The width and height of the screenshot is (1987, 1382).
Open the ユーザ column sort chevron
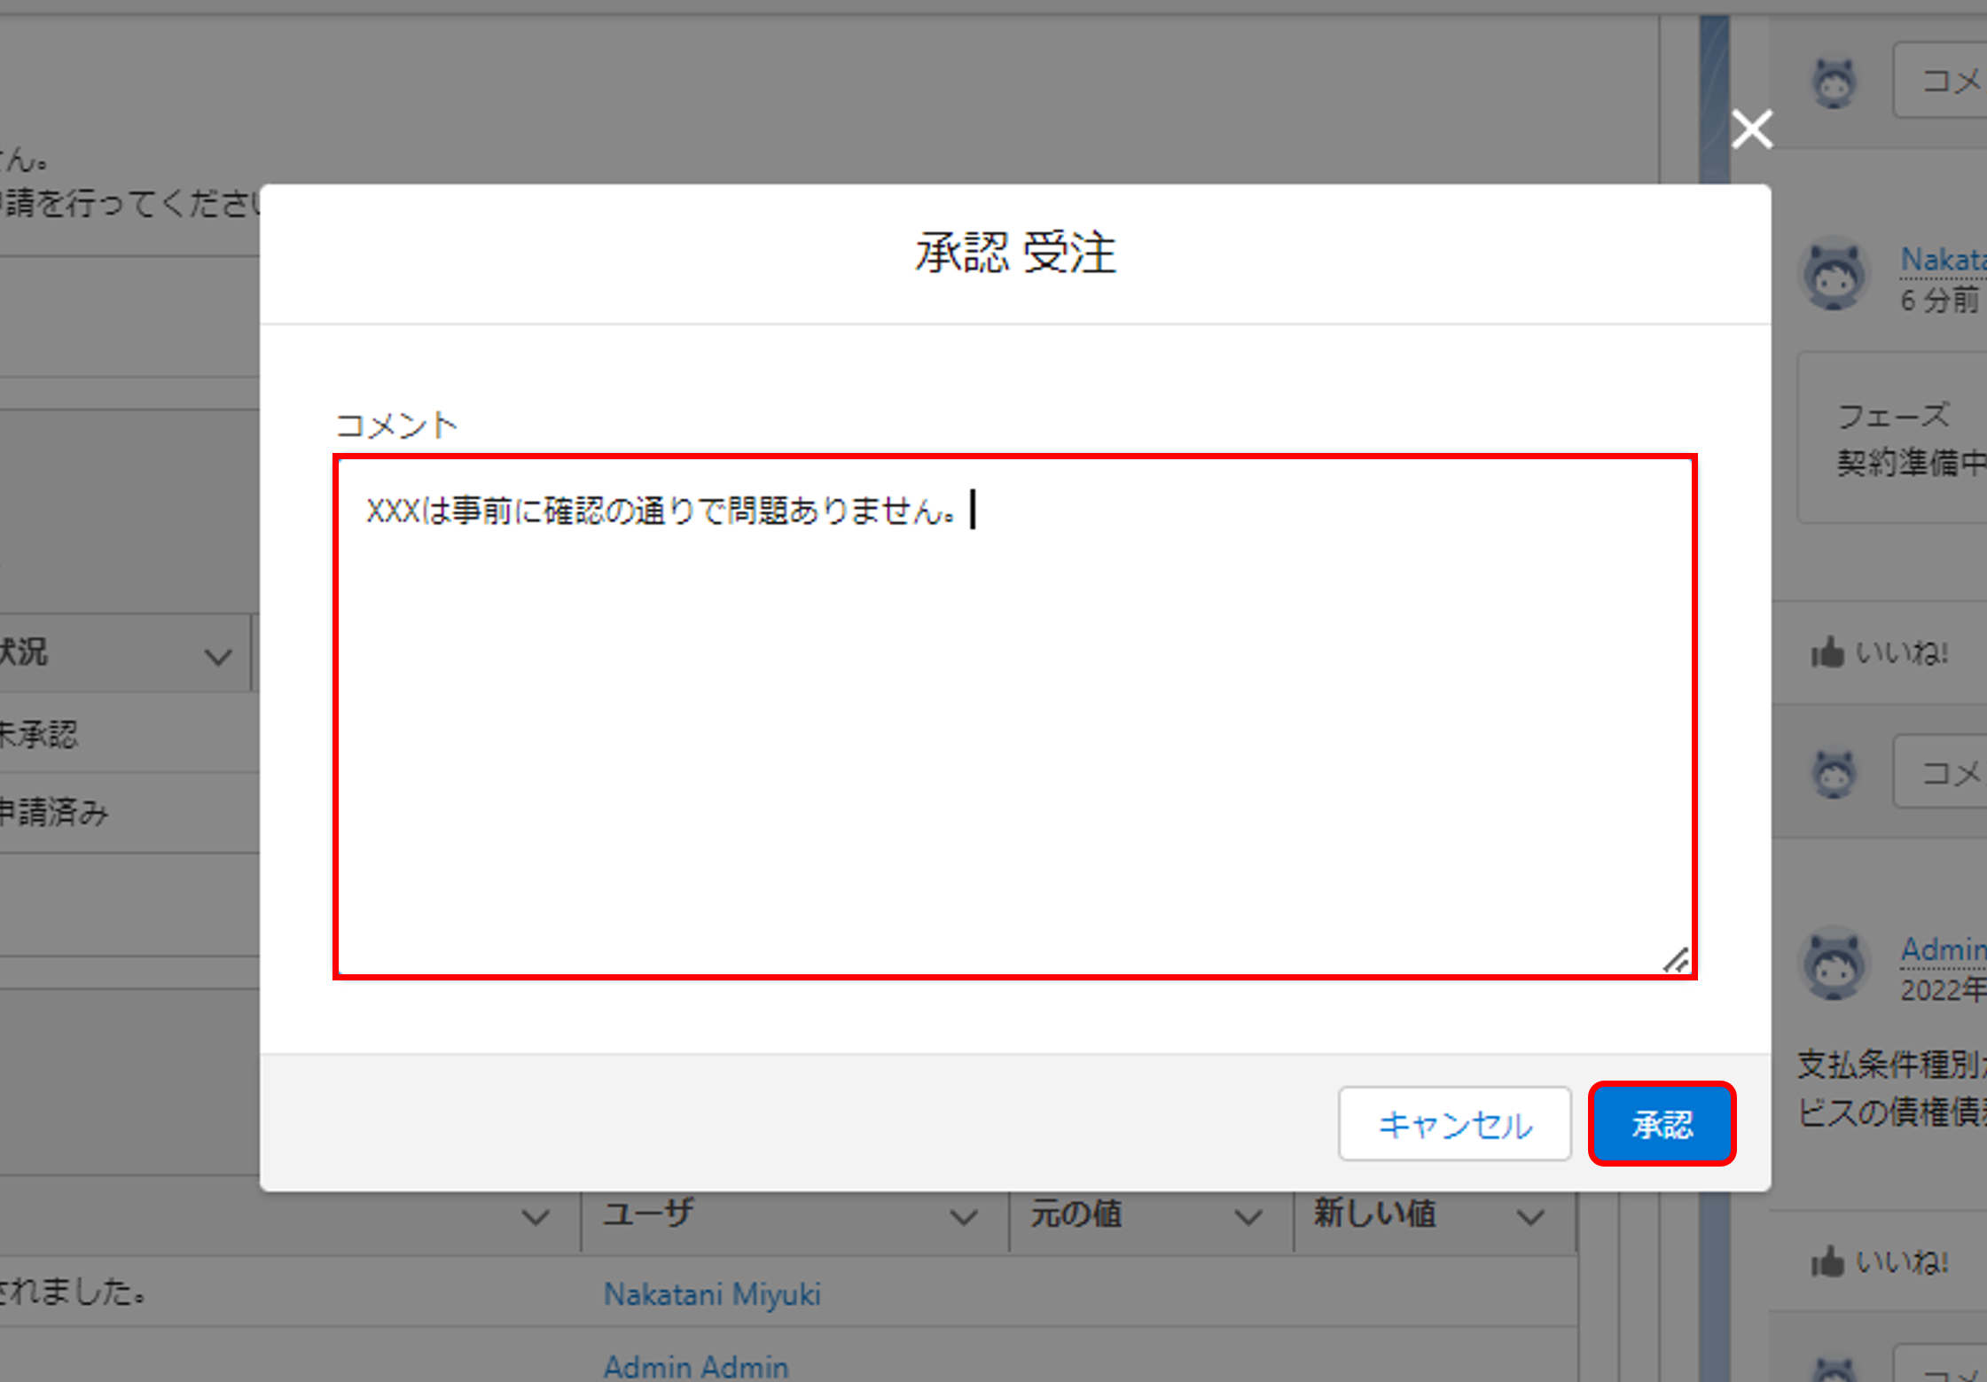(x=963, y=1217)
